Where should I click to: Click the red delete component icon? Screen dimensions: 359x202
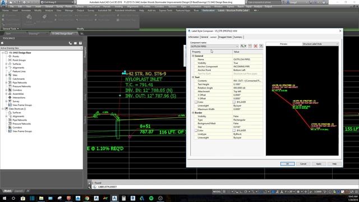click(256, 46)
